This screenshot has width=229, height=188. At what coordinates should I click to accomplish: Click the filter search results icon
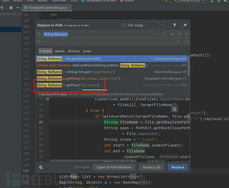(175, 25)
